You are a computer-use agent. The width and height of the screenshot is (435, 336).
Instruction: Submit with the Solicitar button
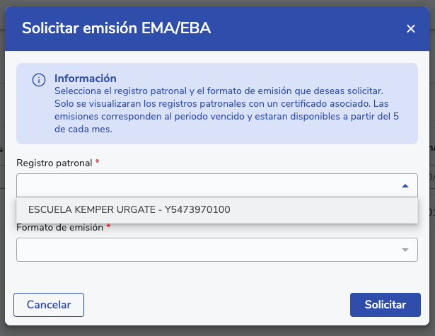coord(385,305)
